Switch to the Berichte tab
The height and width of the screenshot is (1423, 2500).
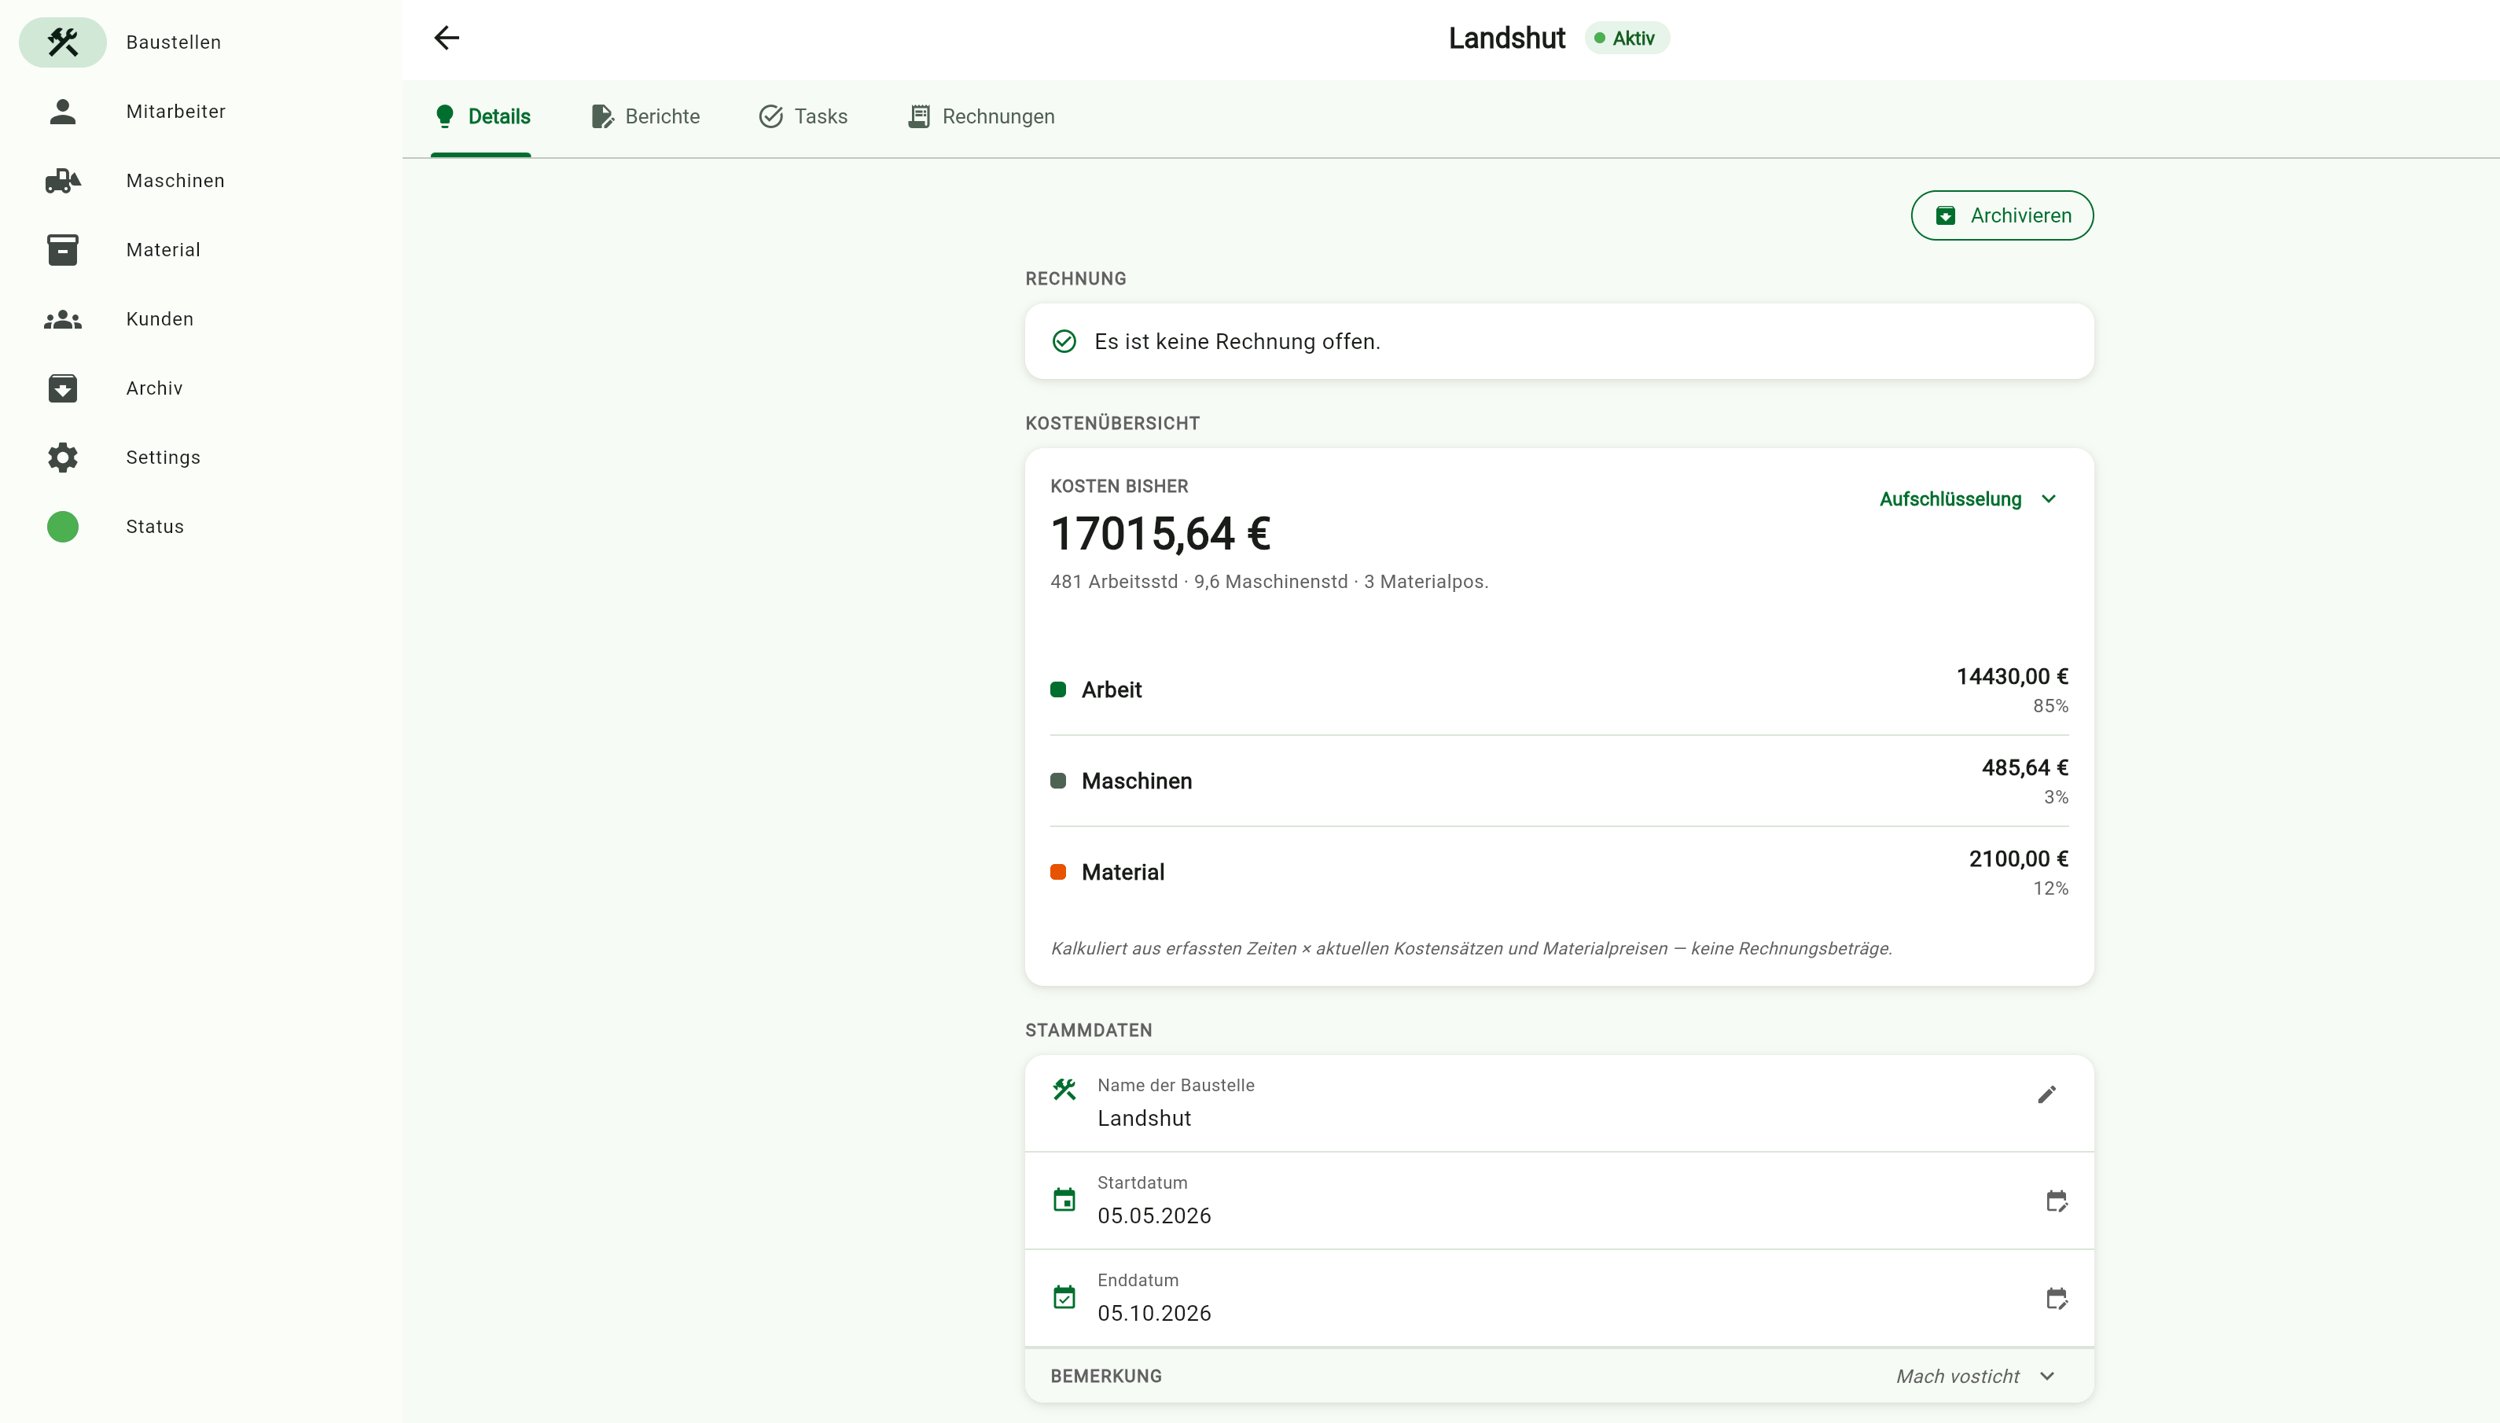pyautogui.click(x=646, y=117)
